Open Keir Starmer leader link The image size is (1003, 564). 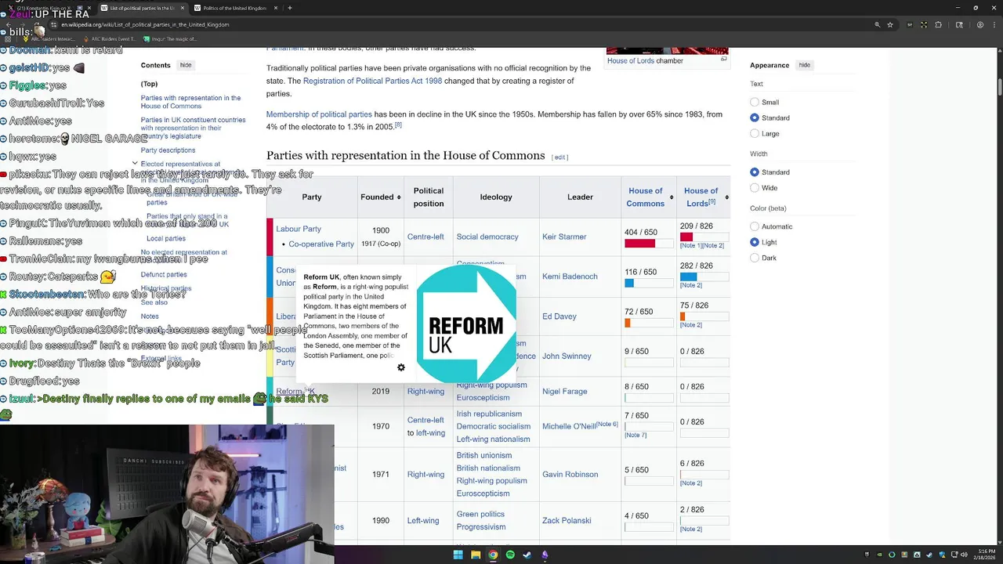tap(564, 237)
